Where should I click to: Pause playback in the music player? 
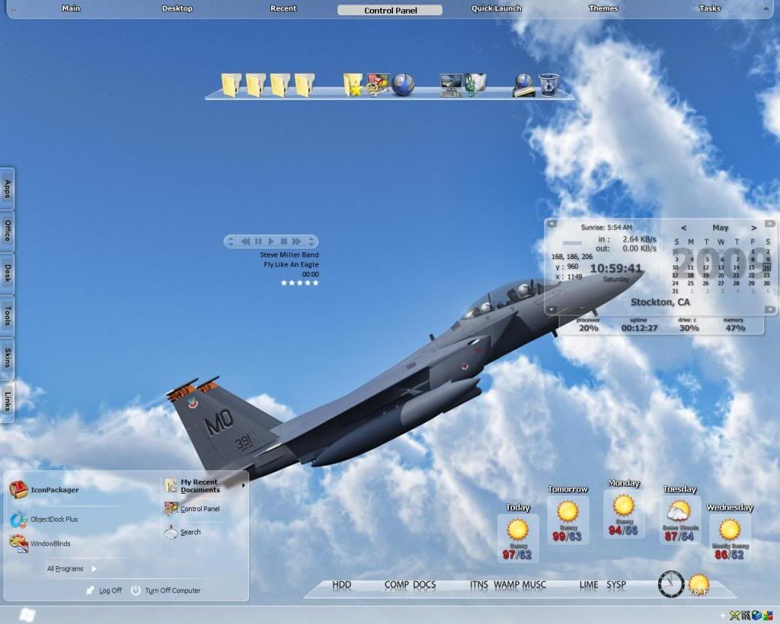point(258,242)
